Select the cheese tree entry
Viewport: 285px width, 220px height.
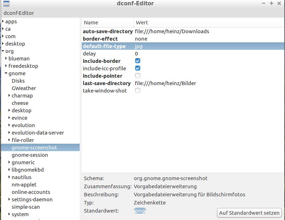point(20,103)
